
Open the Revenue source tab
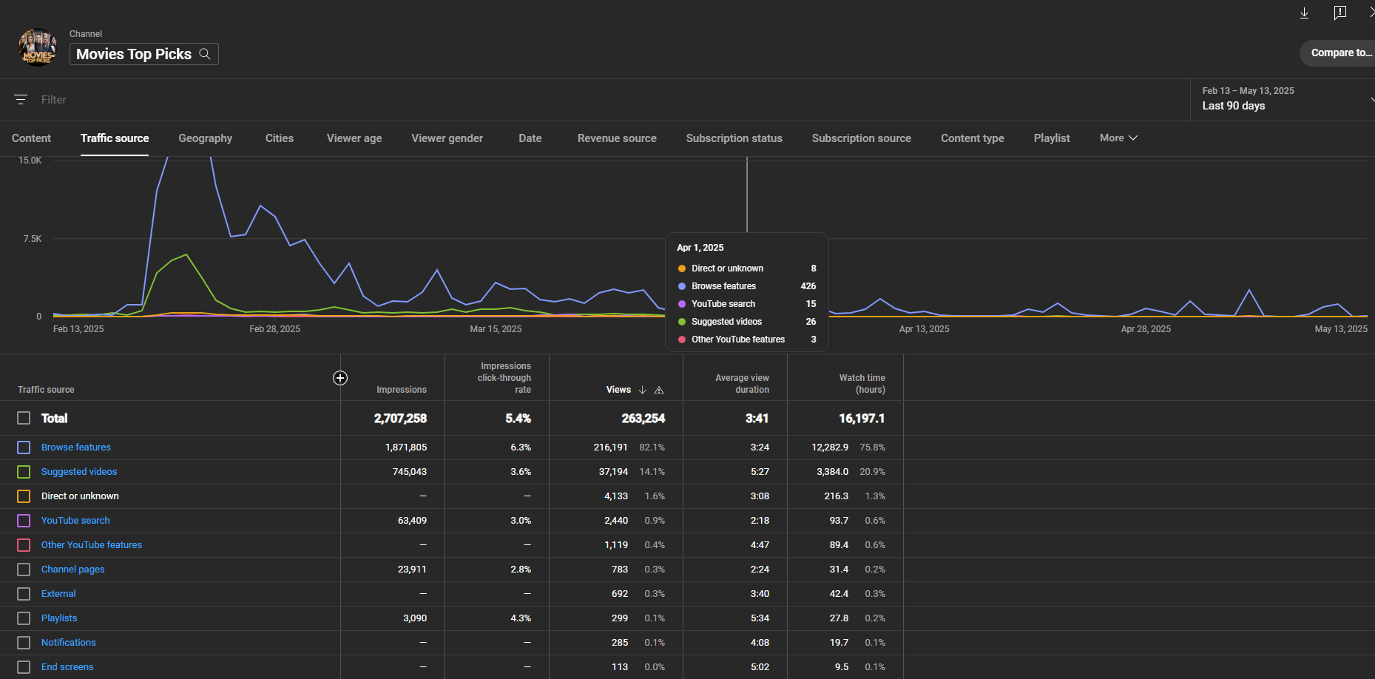(x=617, y=138)
